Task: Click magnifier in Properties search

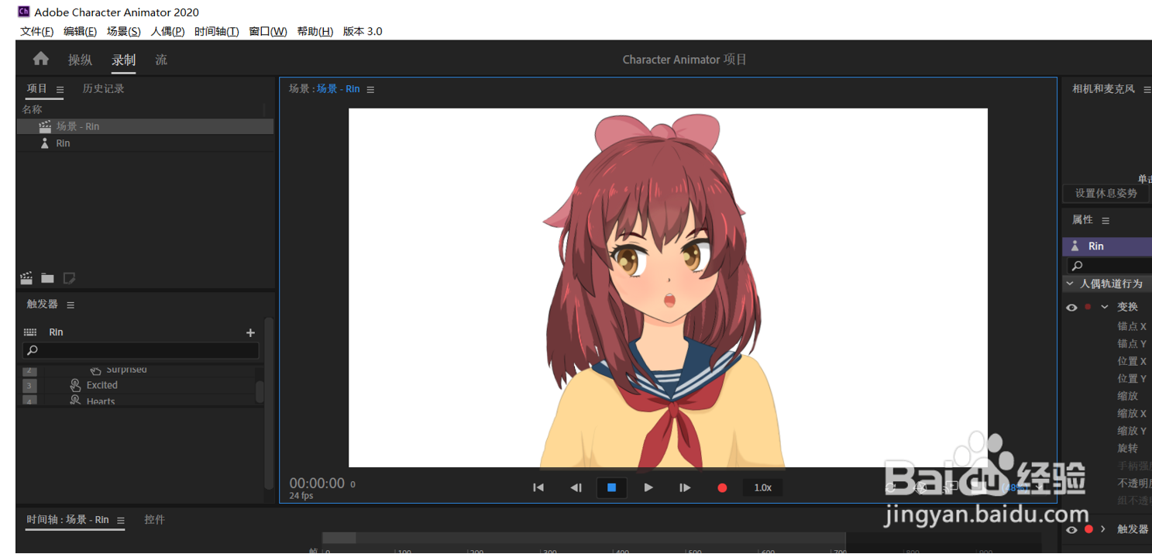Action: tap(1077, 266)
